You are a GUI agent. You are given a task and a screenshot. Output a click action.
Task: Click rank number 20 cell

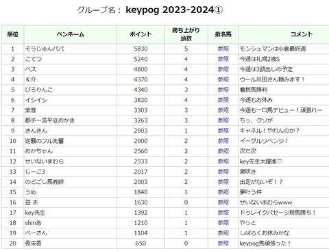click(12, 243)
